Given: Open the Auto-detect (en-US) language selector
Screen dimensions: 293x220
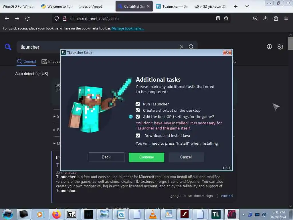Looking at the screenshot, I should [31, 74].
